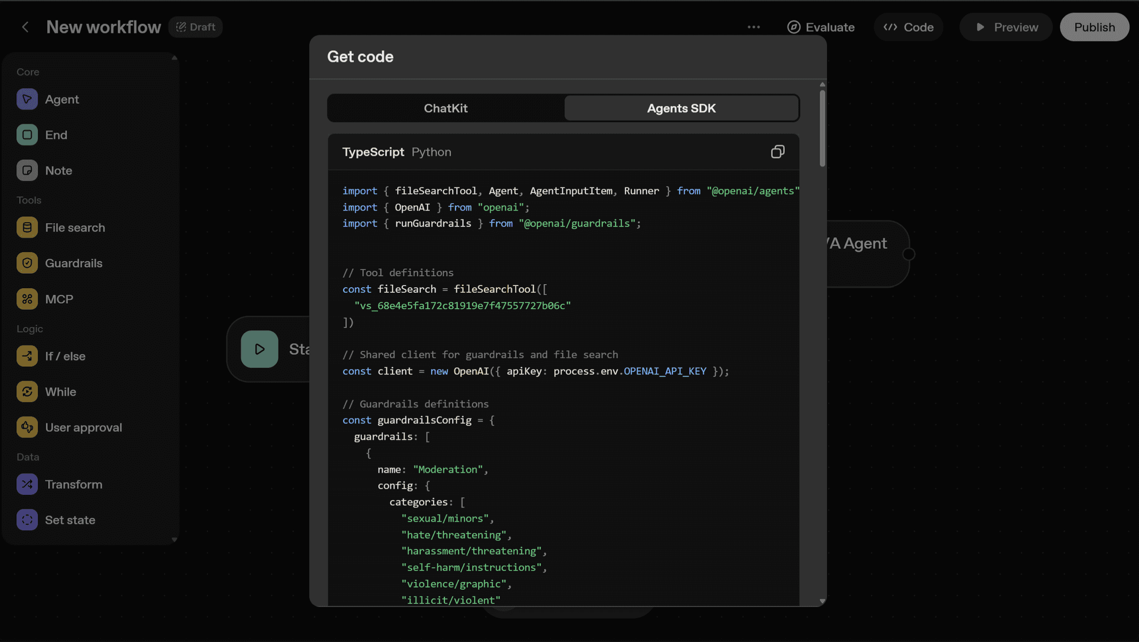This screenshot has width=1139, height=642.
Task: Click the Transform data icon
Action: coord(27,484)
